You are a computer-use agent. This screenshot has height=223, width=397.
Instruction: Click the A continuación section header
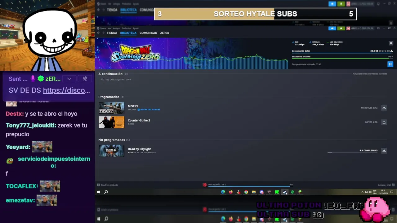point(113,74)
